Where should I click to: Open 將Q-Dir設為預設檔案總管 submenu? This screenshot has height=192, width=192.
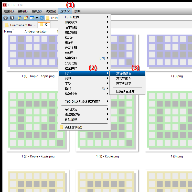point(84,102)
